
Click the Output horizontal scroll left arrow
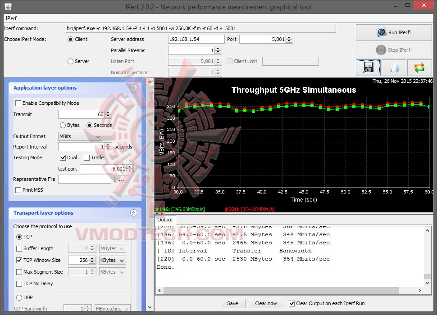click(x=159, y=290)
